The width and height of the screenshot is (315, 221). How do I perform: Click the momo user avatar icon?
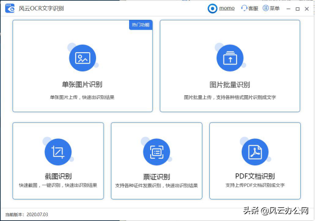tap(212, 8)
